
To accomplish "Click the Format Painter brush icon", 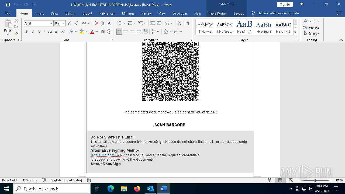I will [16, 33].
